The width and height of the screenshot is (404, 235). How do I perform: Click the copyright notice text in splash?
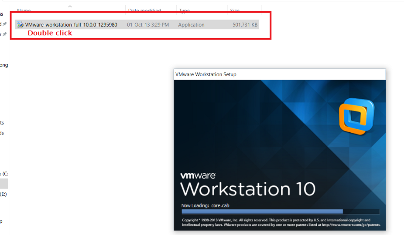(x=281, y=222)
